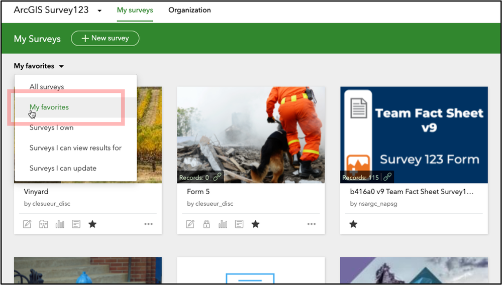Choose All surveys from filter menu
The image size is (502, 285).
point(47,87)
